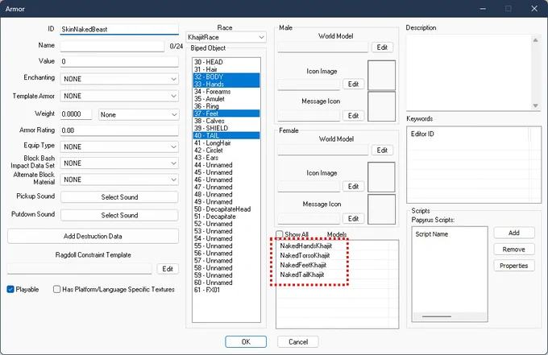Select 39 - SHIELD biped slot
Screen dimensions: 548x355
point(226,128)
